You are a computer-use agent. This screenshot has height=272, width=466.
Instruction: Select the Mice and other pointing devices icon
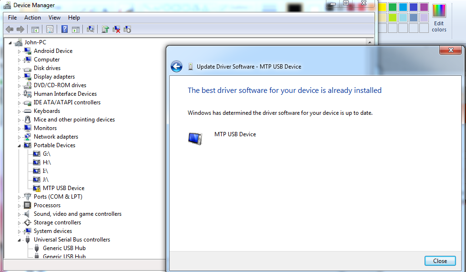coord(27,120)
